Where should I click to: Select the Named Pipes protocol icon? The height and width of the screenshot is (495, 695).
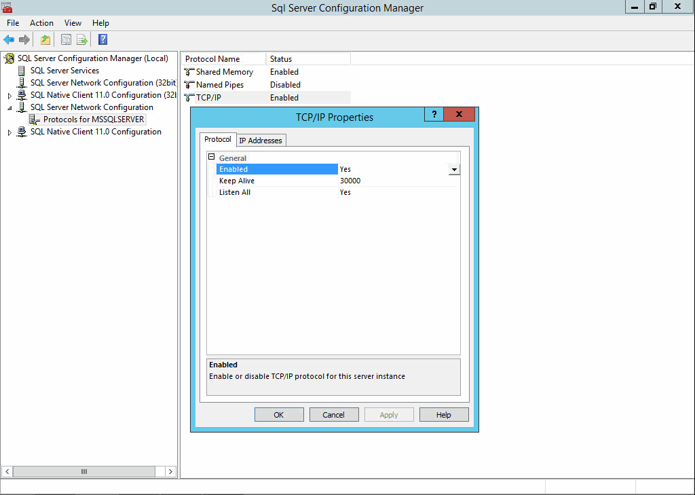tap(189, 85)
